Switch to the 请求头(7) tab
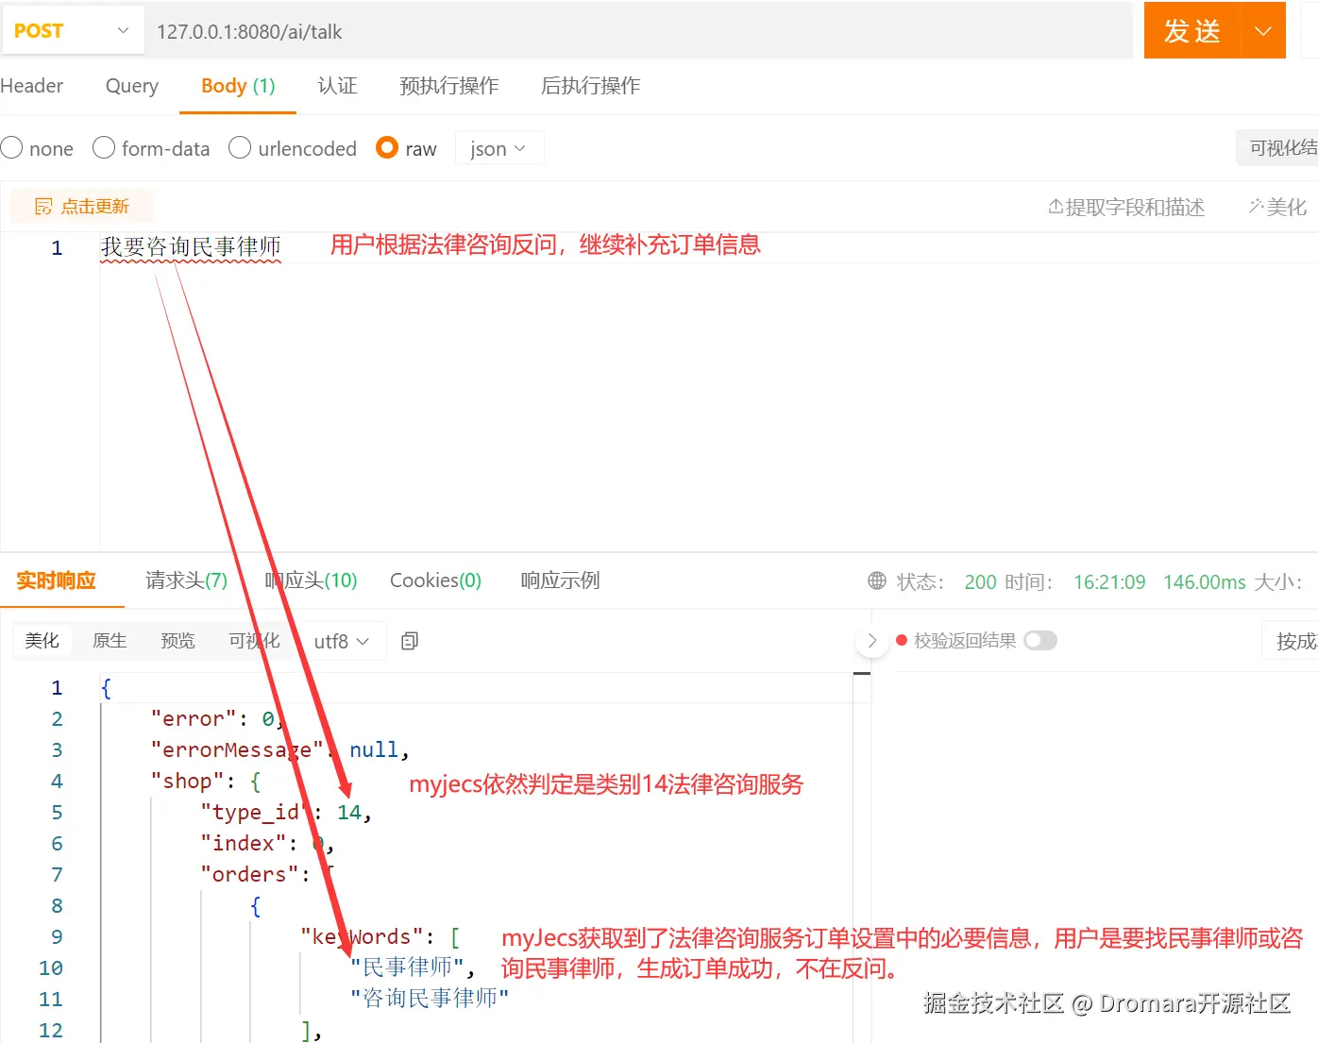The image size is (1318, 1043). tap(185, 580)
